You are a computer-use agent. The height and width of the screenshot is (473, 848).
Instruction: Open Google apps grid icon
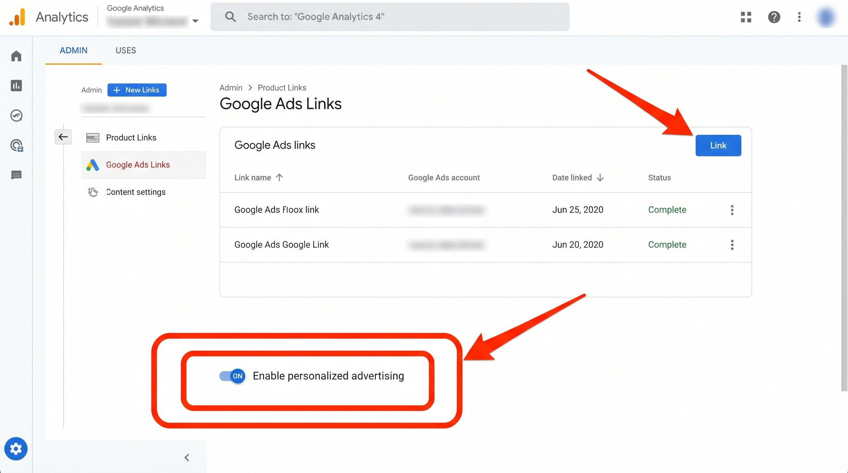[746, 17]
